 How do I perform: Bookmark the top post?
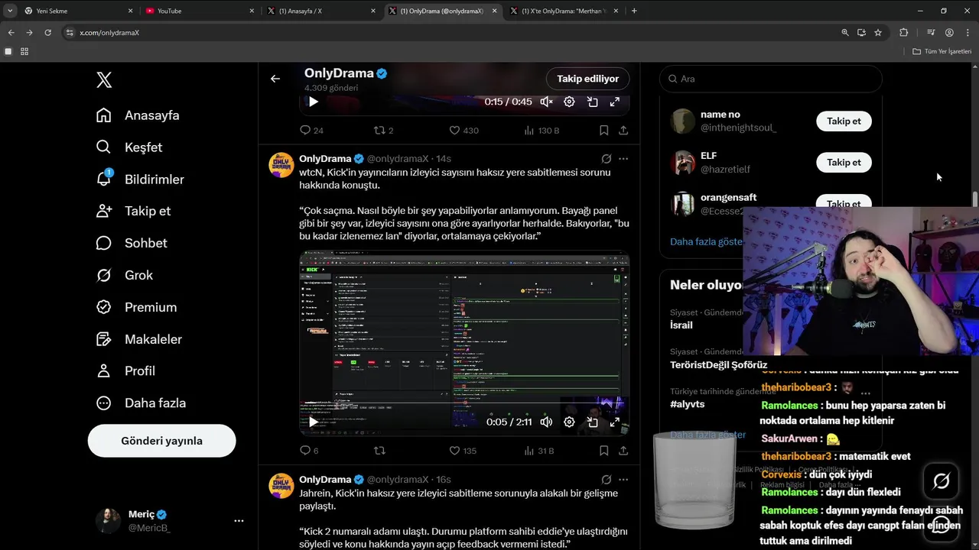point(603,131)
